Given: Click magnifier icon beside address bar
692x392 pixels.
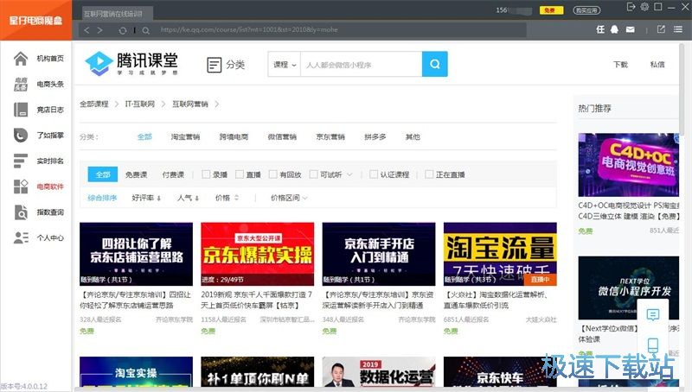Looking at the screenshot, I should tap(145, 30).
